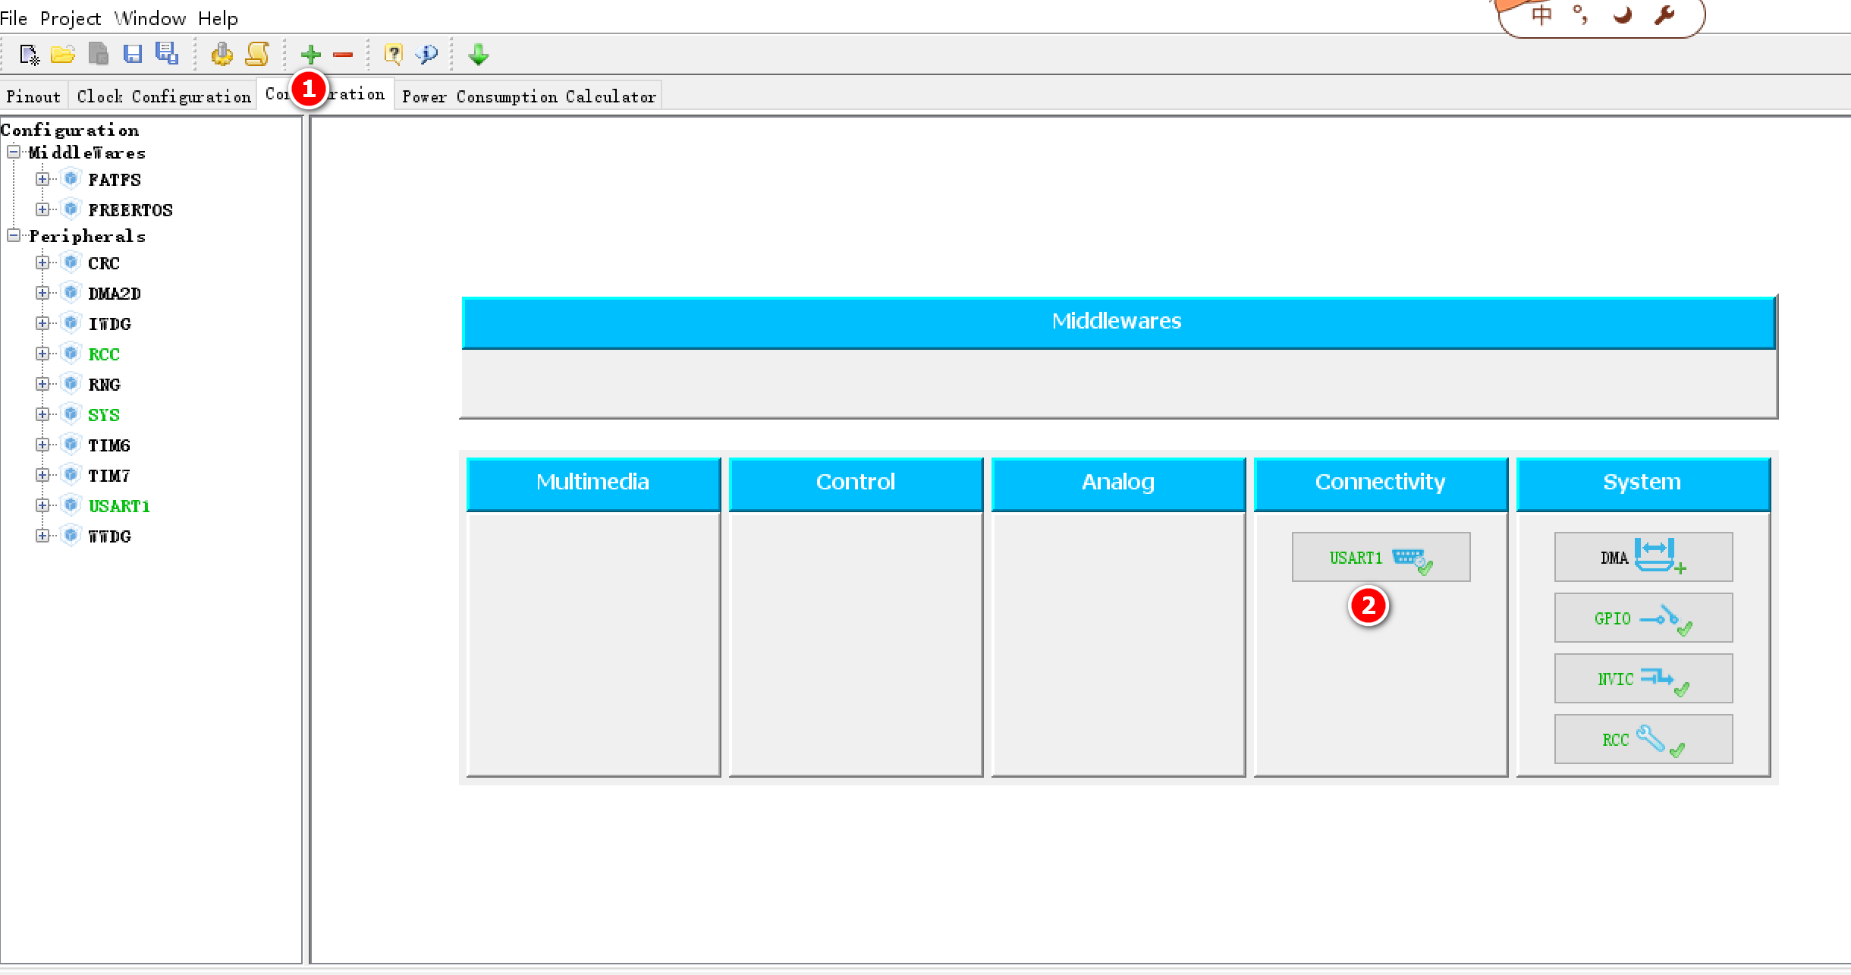Screen dimensions: 1851x975
Task: Switch to the Clock Configuration tab
Action: point(164,96)
